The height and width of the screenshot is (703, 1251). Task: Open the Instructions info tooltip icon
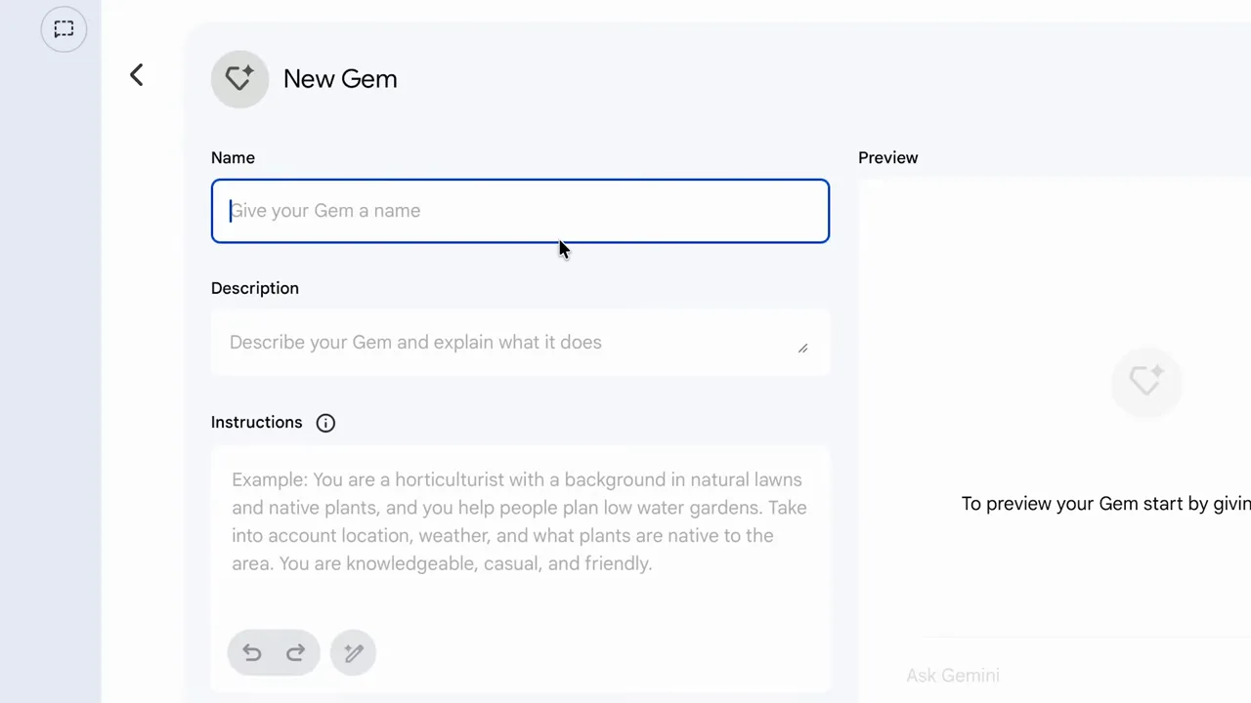325,423
